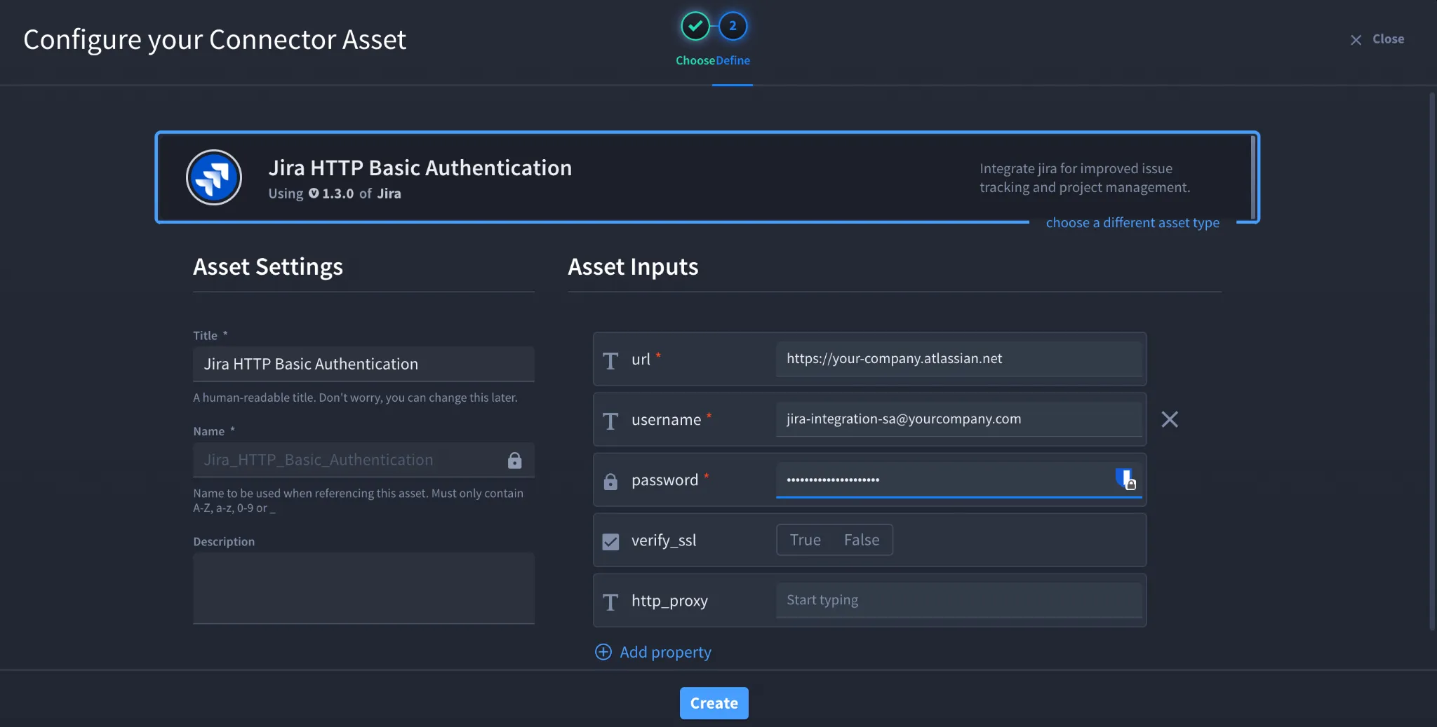Remove the username input with X icon
This screenshot has height=727, width=1437.
[1170, 419]
